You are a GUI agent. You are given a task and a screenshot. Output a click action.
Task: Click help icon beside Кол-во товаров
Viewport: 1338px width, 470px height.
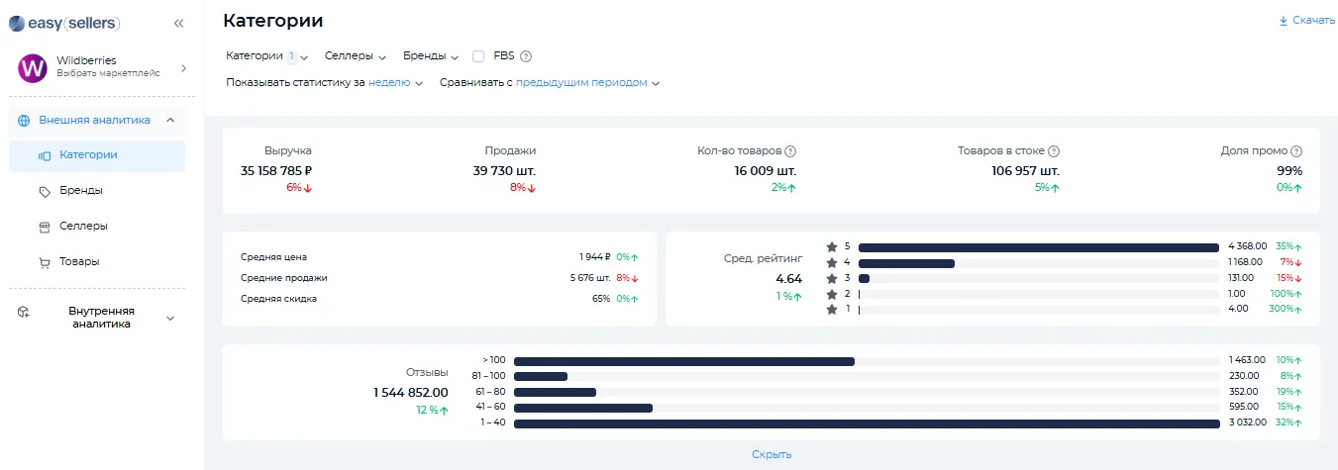pyautogui.click(x=790, y=151)
